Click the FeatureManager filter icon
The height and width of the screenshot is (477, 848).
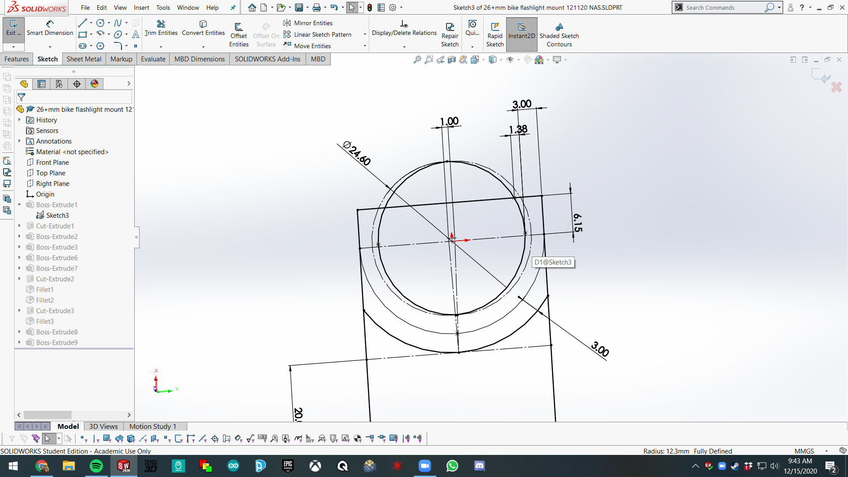pyautogui.click(x=21, y=97)
